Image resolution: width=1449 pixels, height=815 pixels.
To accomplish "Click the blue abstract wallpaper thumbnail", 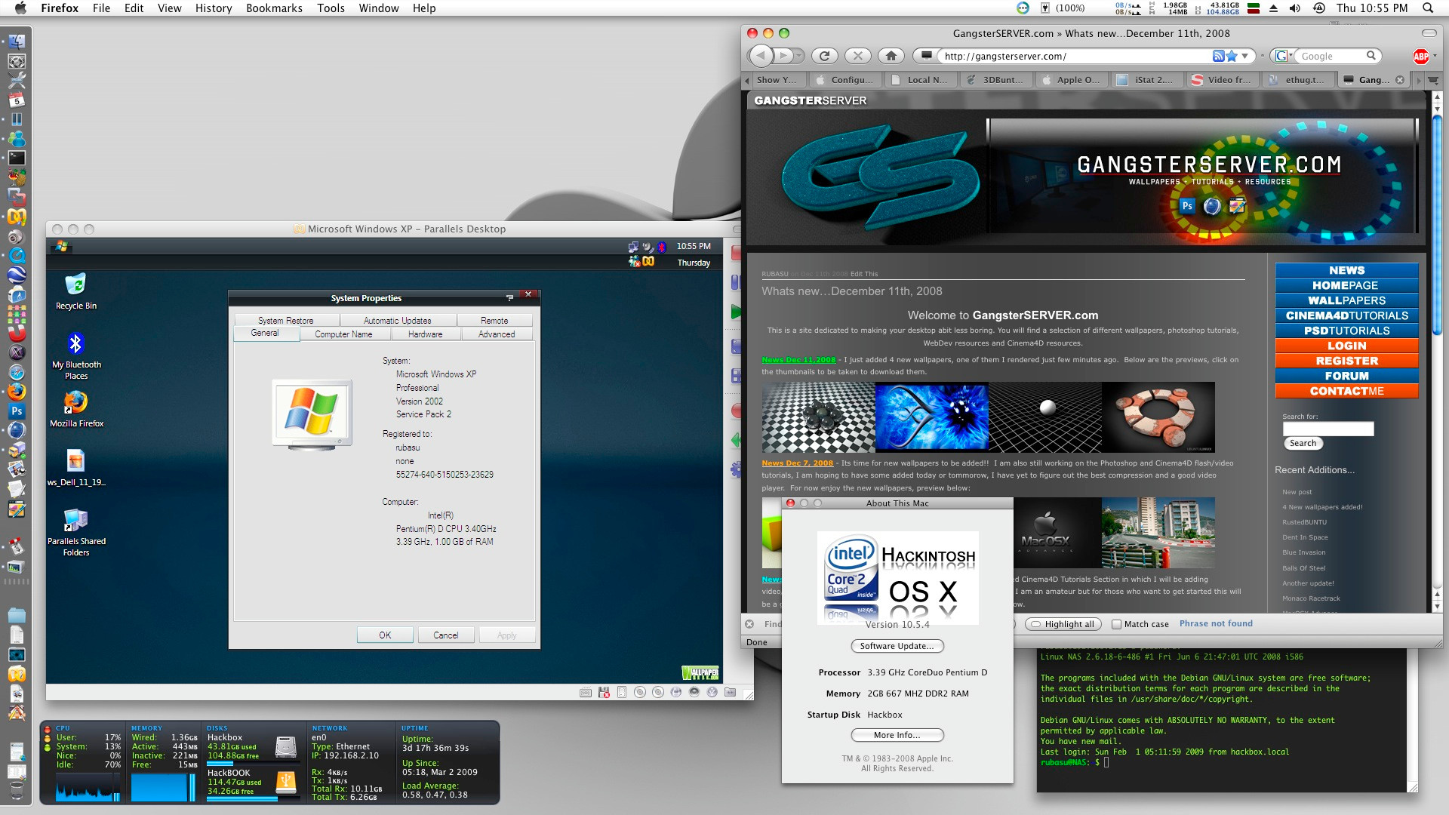I will tap(932, 417).
